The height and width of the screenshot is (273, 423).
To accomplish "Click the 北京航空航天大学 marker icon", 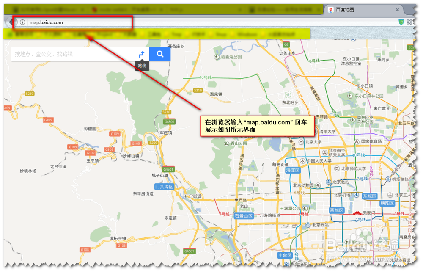I will pyautogui.click(x=325, y=152).
